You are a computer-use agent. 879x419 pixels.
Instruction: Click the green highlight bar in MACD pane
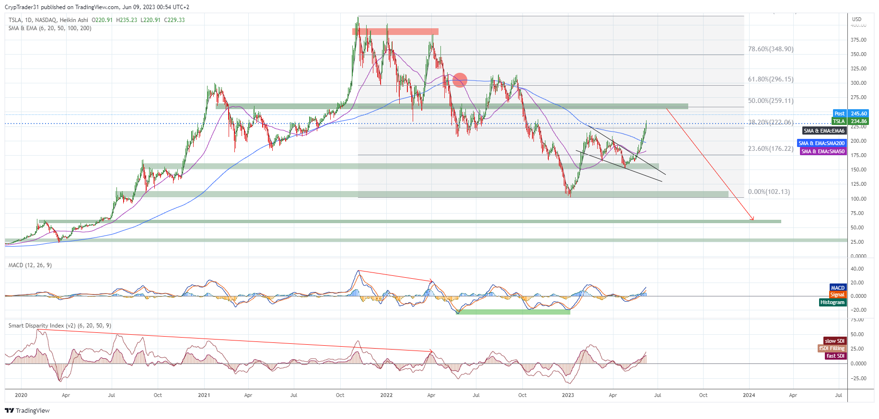pos(513,312)
